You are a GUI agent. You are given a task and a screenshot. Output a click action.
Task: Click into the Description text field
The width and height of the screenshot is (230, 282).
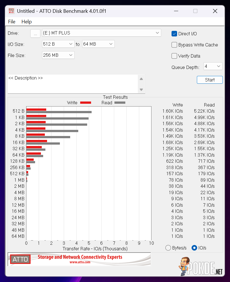click(x=73, y=84)
